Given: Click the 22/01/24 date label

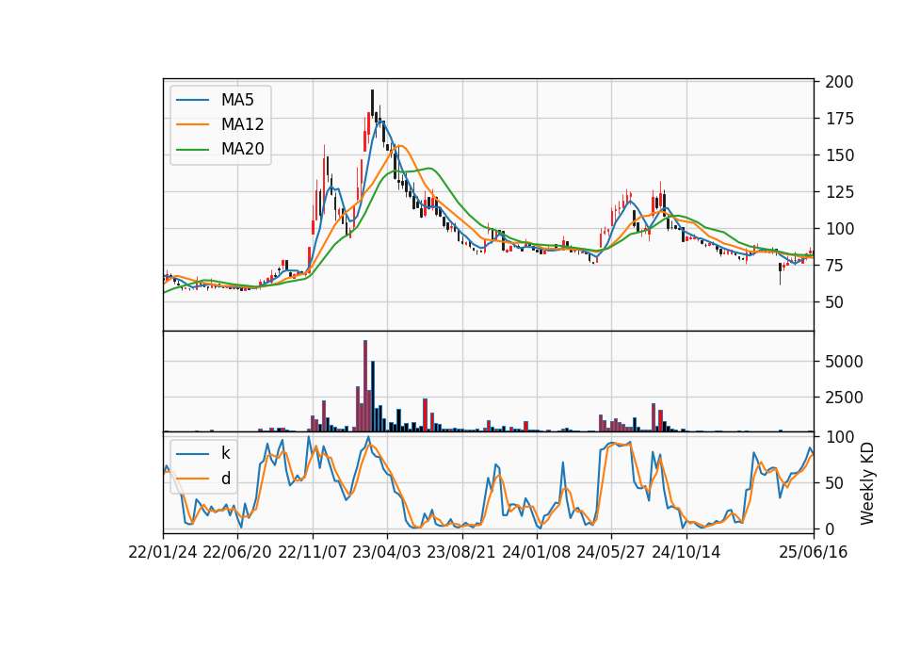Looking at the screenshot, I should (x=163, y=552).
